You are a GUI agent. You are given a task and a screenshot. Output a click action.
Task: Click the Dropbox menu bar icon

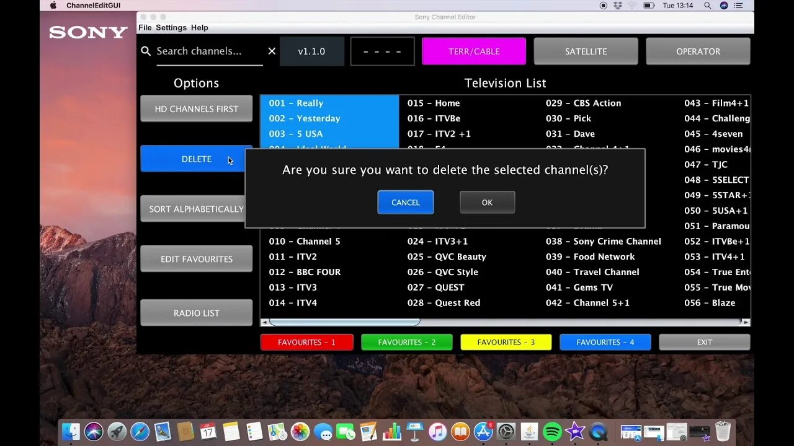coord(617,6)
